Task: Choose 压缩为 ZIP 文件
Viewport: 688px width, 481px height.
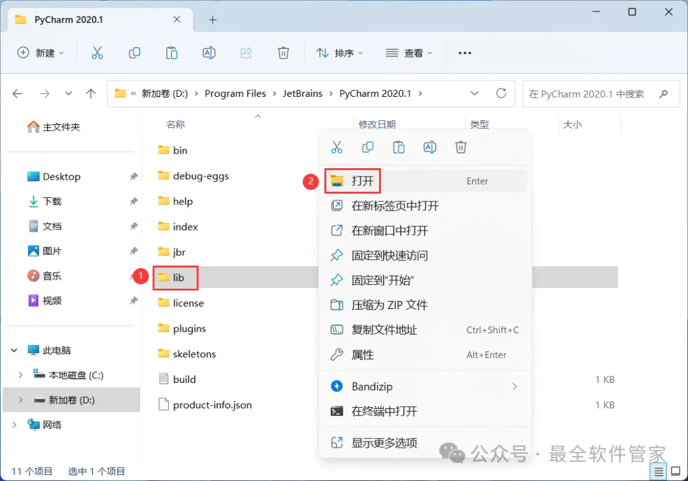Action: 425,305
